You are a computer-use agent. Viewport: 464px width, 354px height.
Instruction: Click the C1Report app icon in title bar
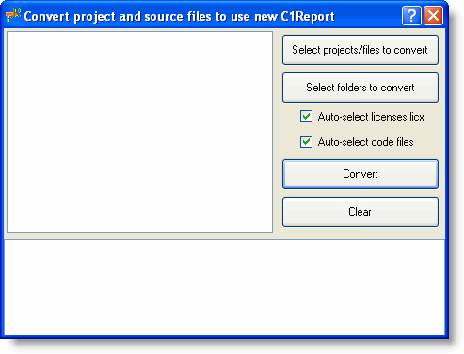13,15
